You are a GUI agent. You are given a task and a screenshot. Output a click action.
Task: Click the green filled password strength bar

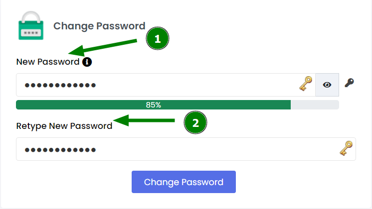click(x=153, y=104)
